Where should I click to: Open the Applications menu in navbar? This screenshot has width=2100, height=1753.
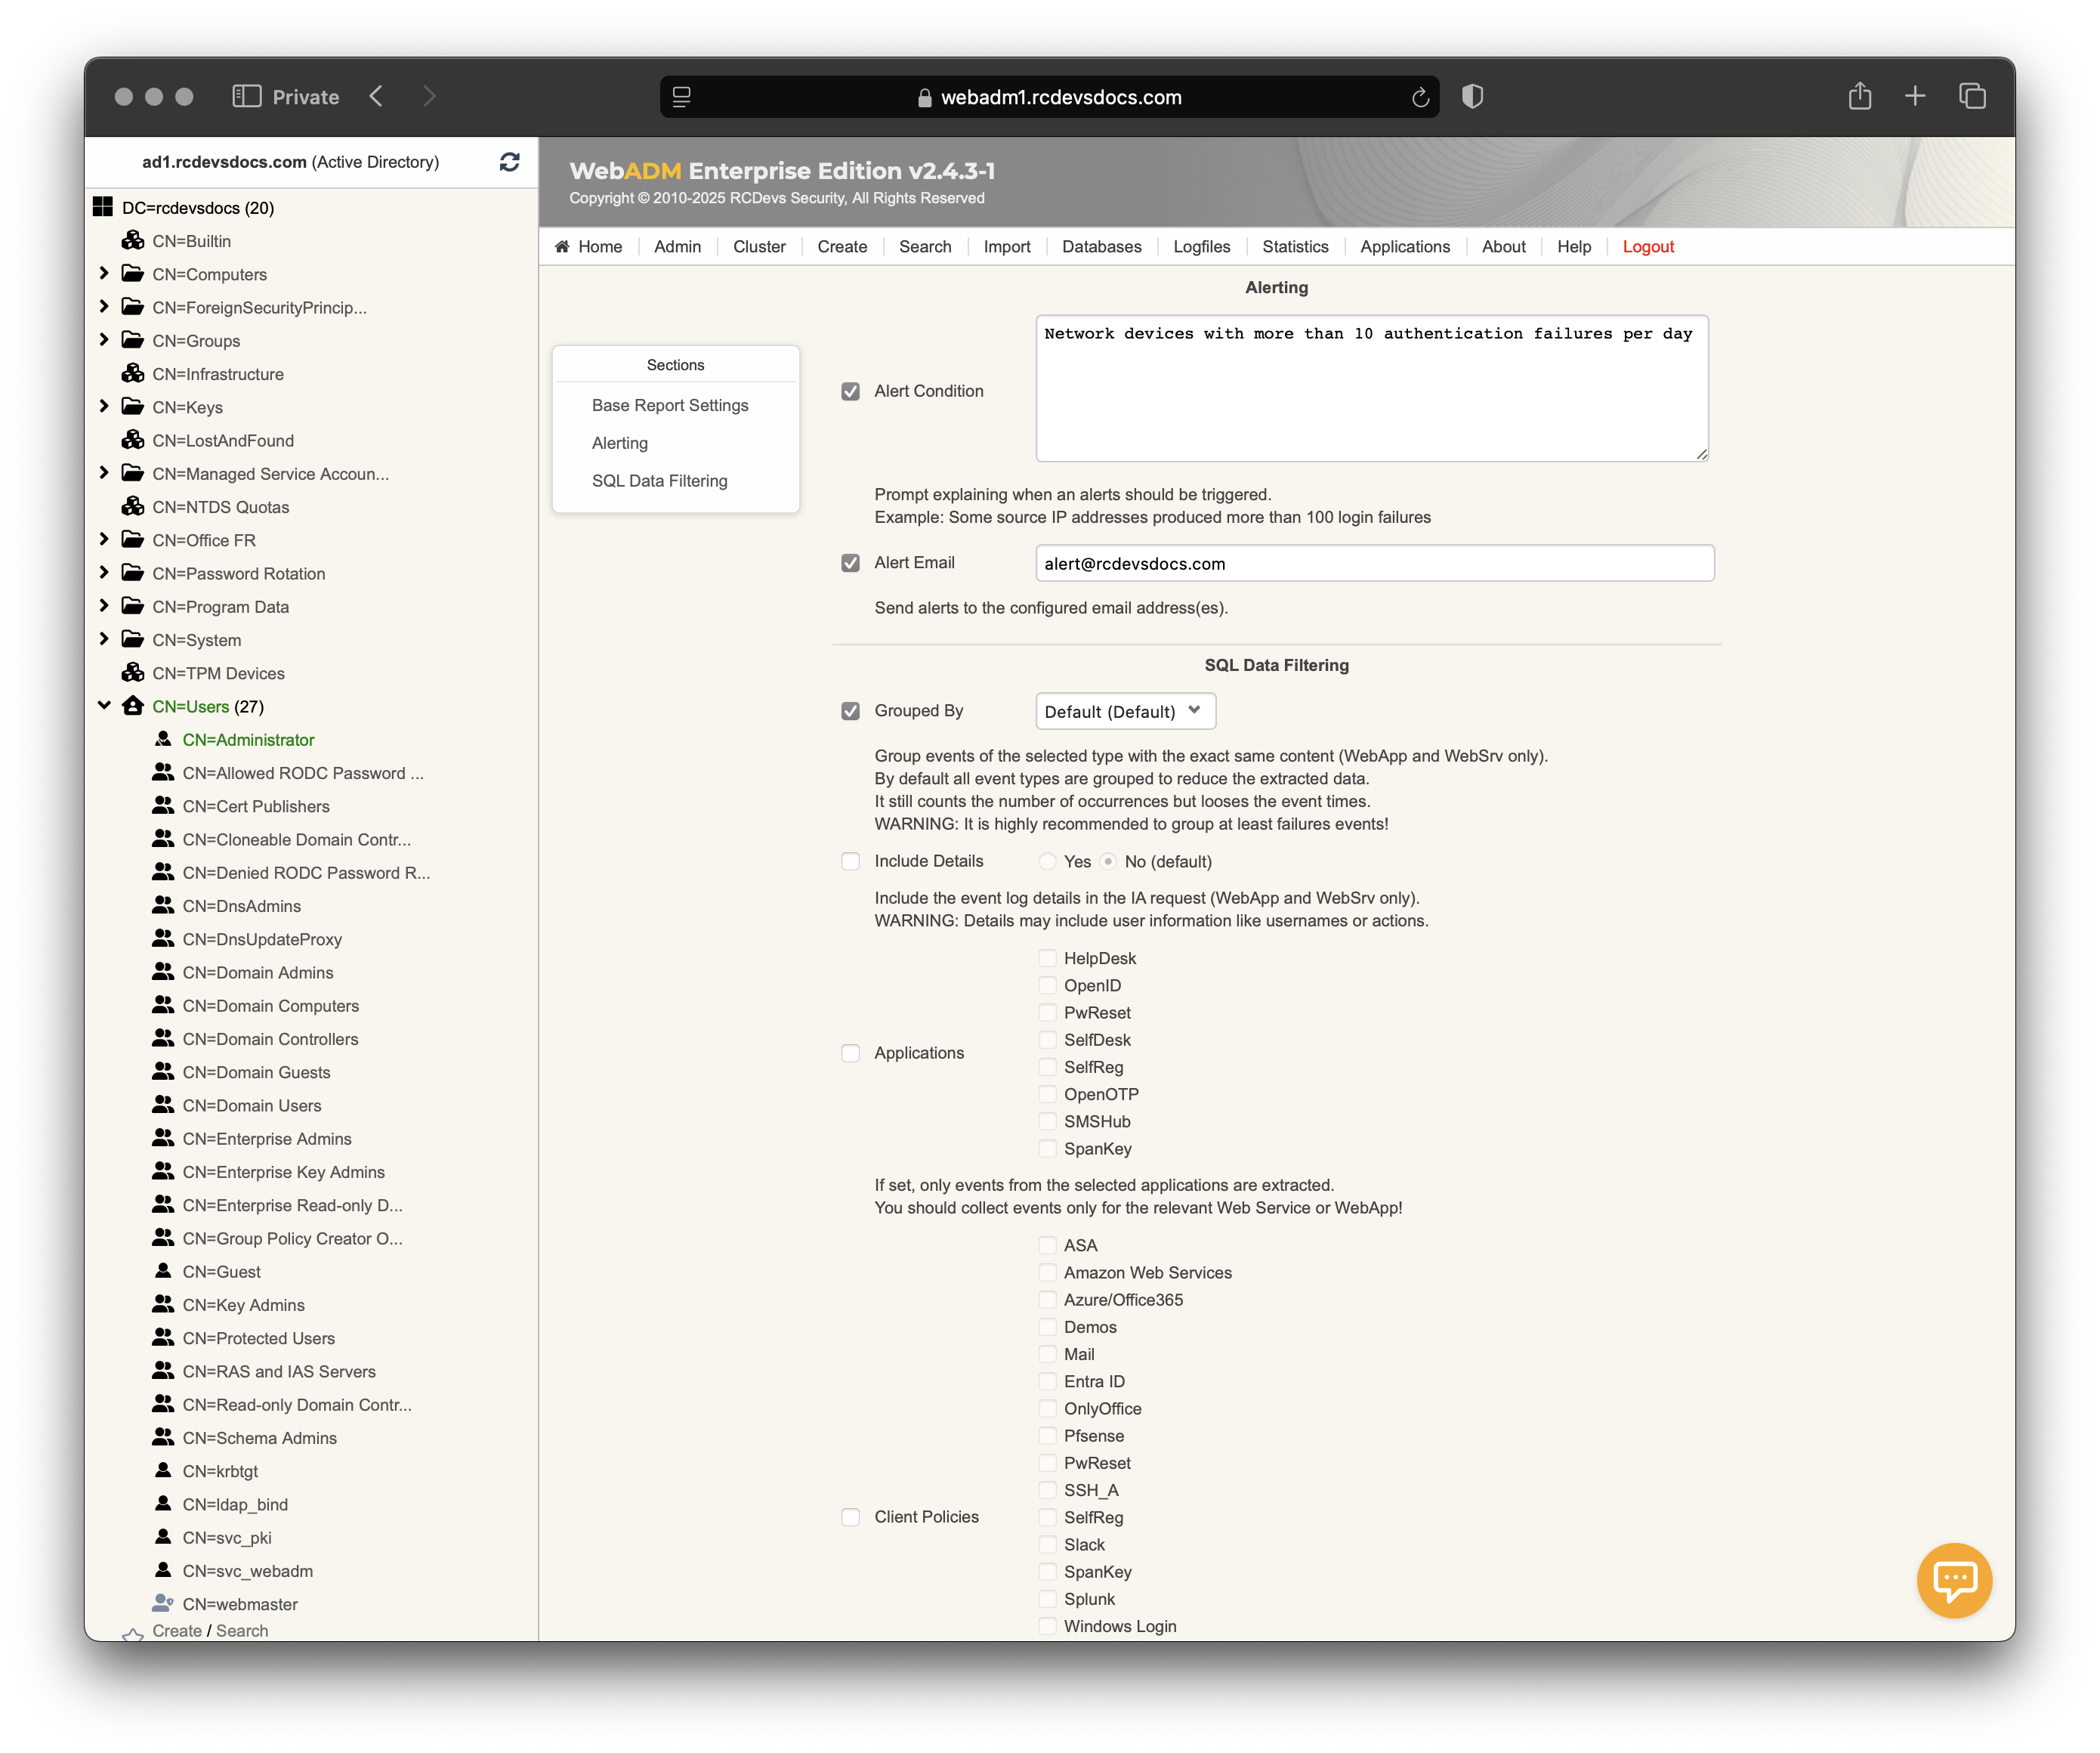(1404, 247)
